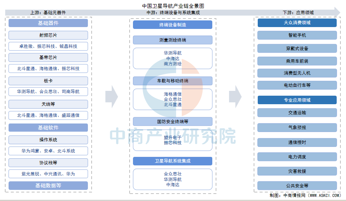Image resolution: width=346 pixels, height=201 pixels.
Task: Click the 气象预报 box
Action: pos(297,128)
